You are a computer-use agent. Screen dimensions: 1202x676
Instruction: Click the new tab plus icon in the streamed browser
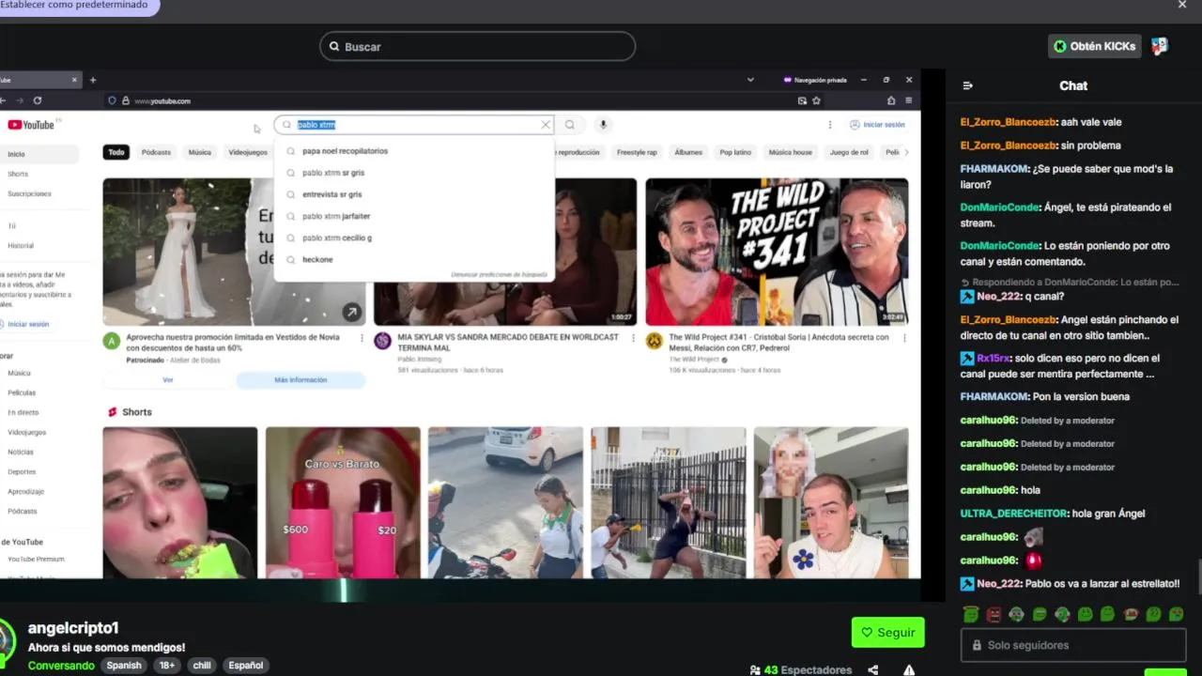pos(92,80)
